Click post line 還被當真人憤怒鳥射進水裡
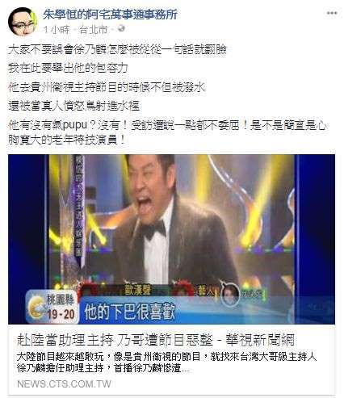The width and height of the screenshot is (344, 398). coord(73,107)
